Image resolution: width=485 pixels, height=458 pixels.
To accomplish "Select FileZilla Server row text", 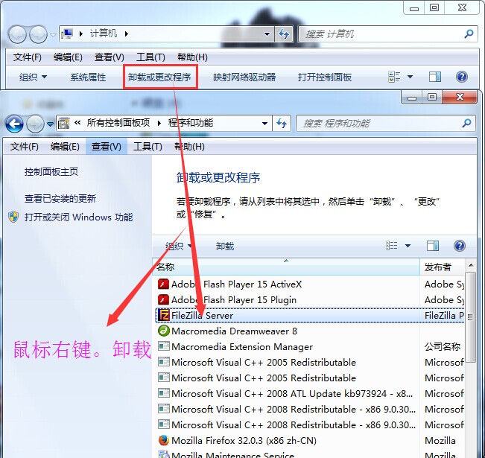I will tap(203, 316).
